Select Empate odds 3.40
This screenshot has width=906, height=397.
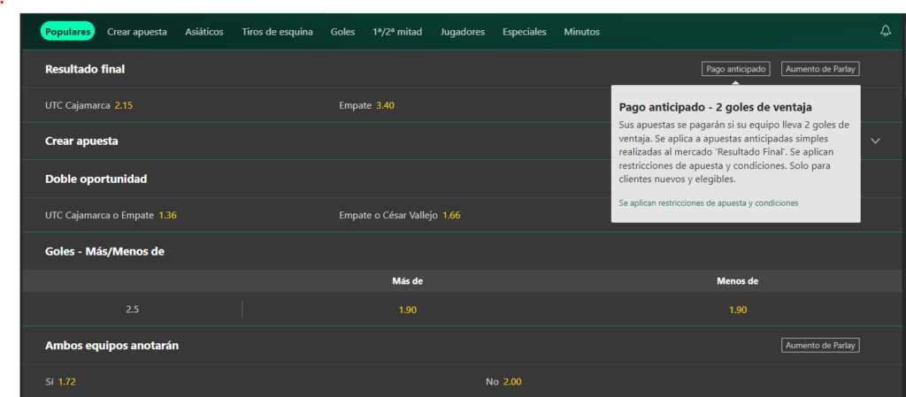[367, 105]
